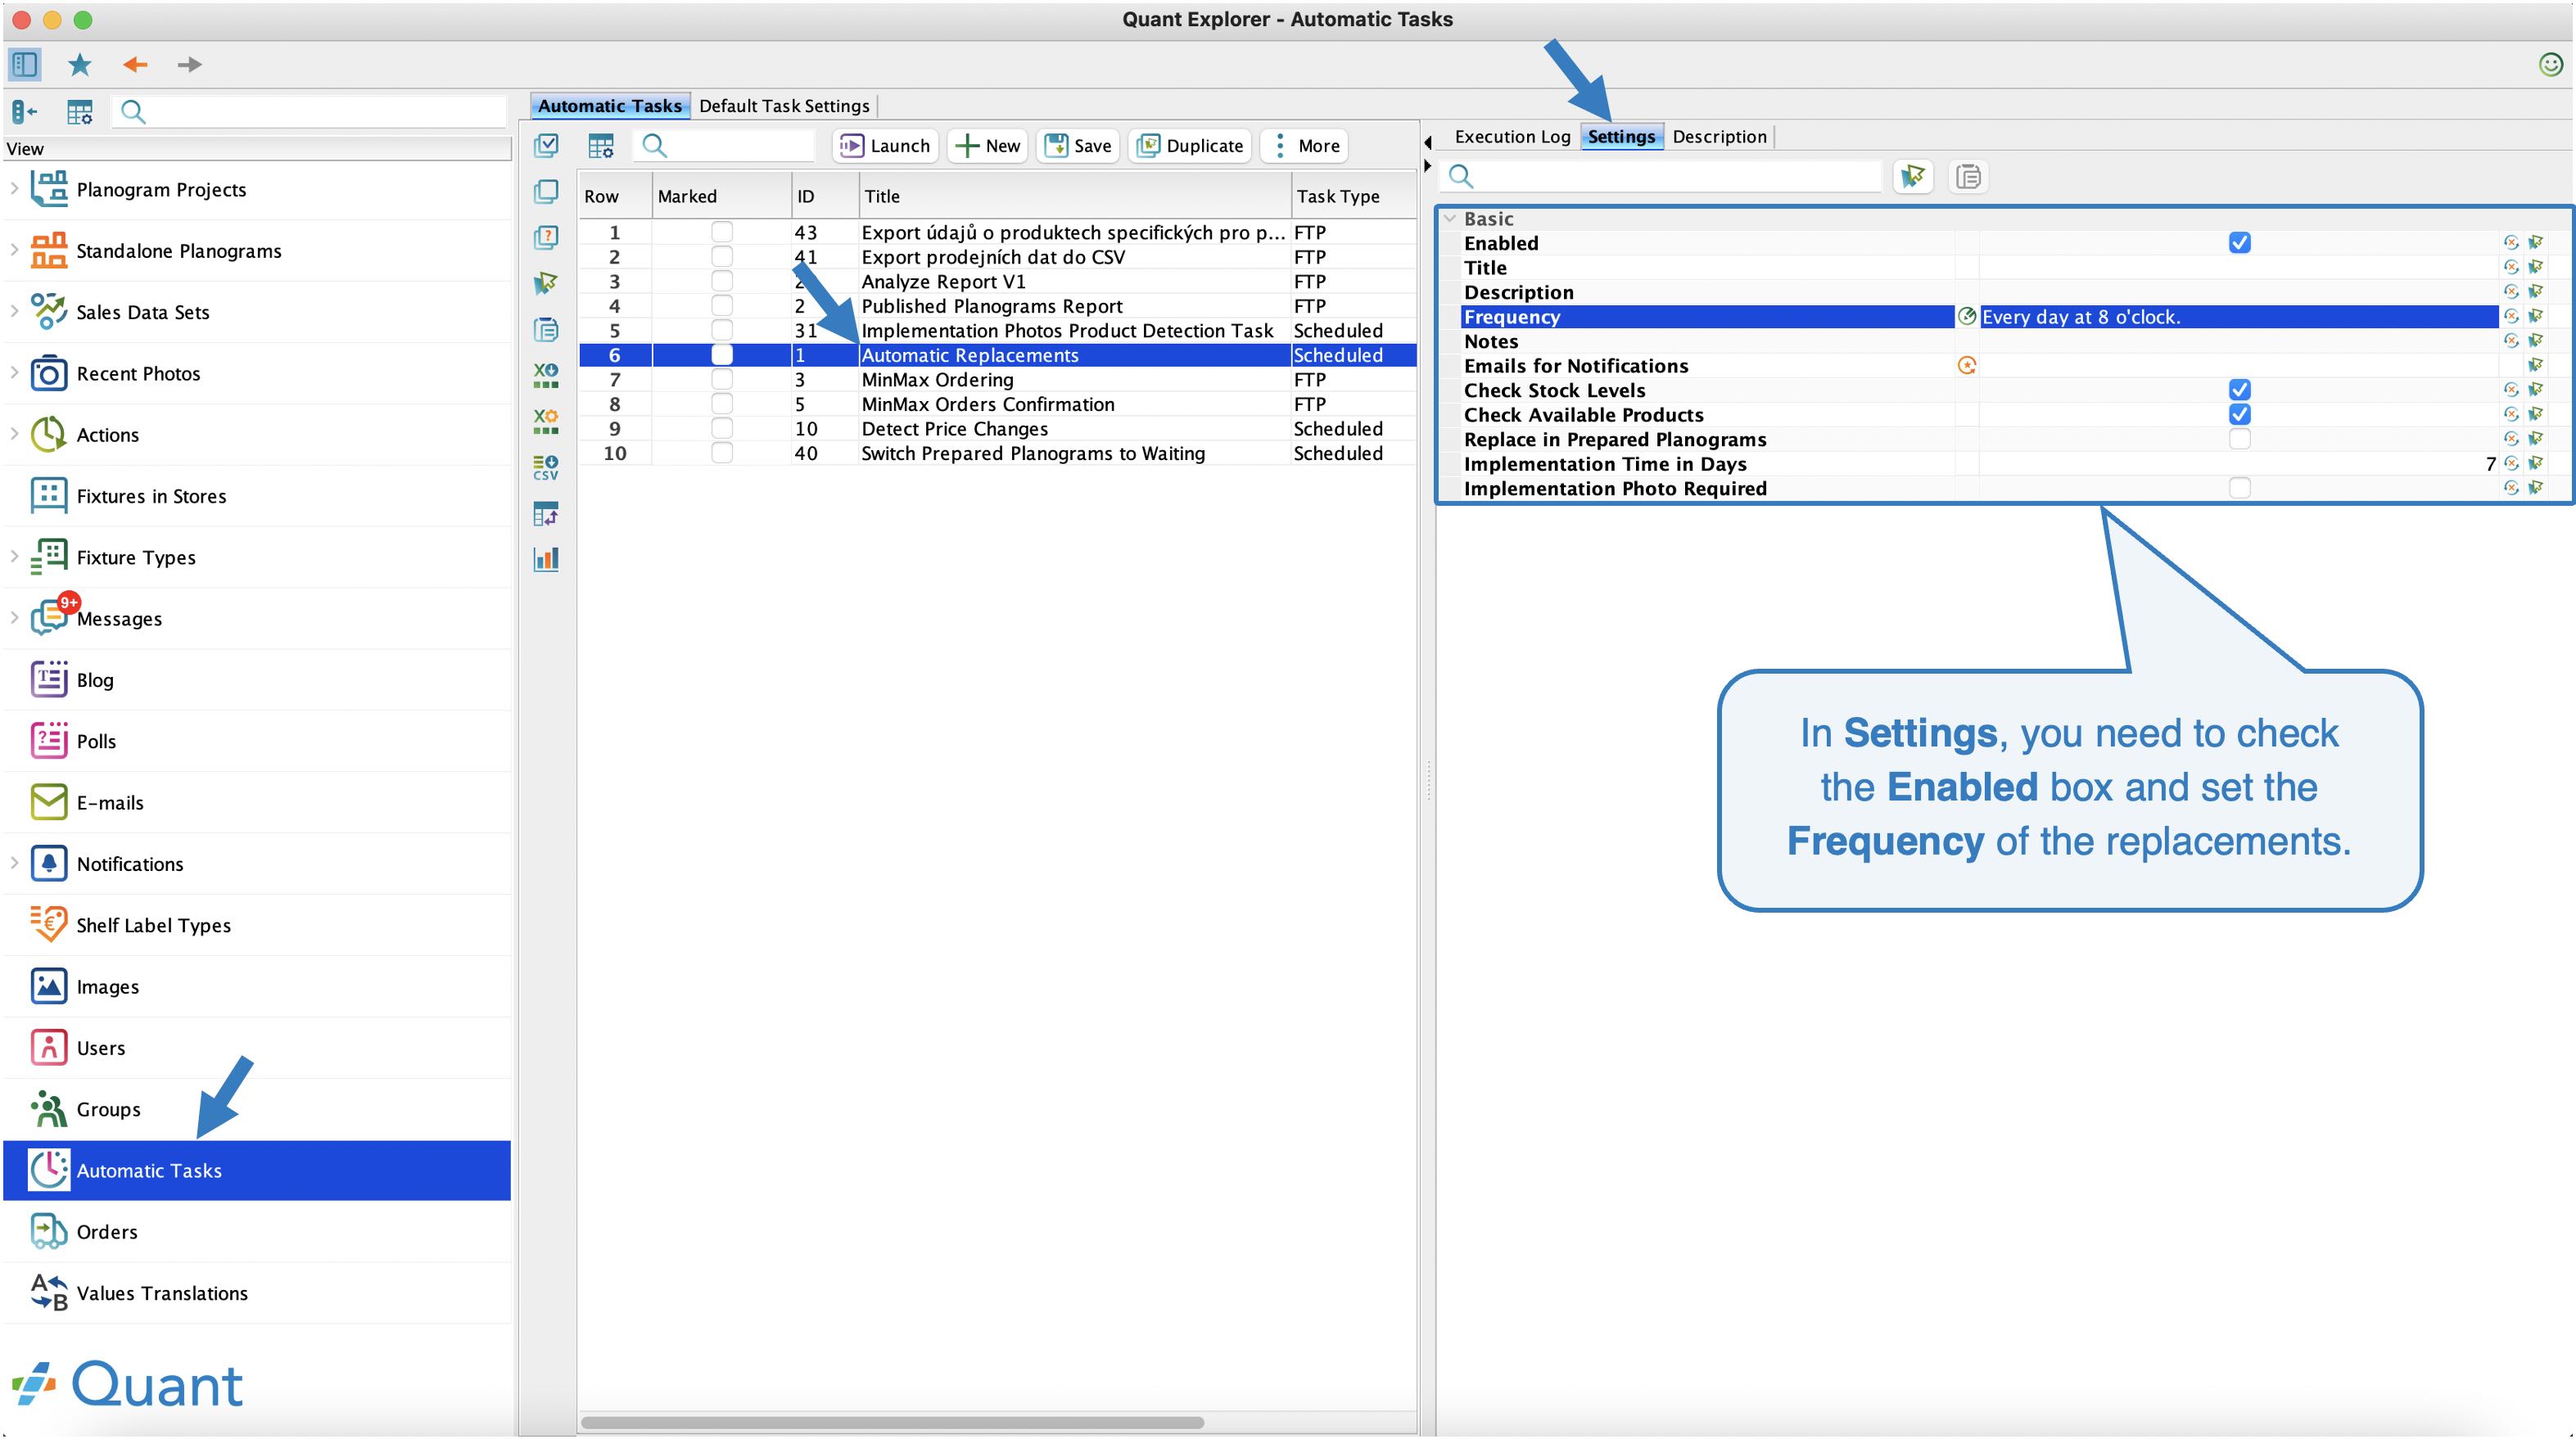Image resolution: width=2576 pixels, height=1439 pixels.
Task: Click the reset icon in Enabled row
Action: click(2511, 243)
